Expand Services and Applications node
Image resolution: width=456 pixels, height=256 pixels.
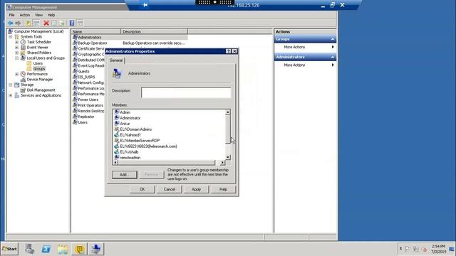(x=11, y=95)
